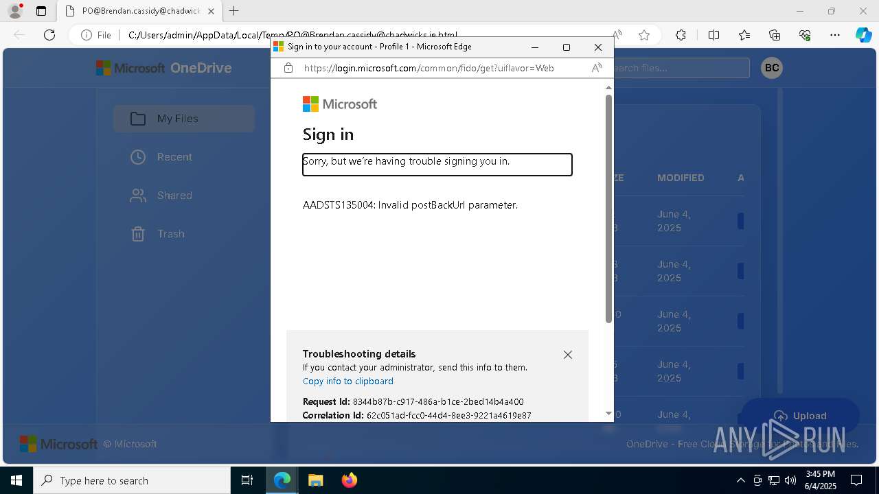879x494 pixels.
Task: Open the tab actions menu icon
Action: [41, 11]
